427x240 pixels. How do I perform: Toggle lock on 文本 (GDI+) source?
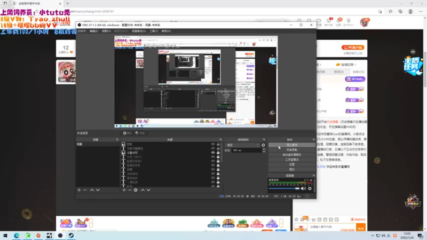(218, 157)
